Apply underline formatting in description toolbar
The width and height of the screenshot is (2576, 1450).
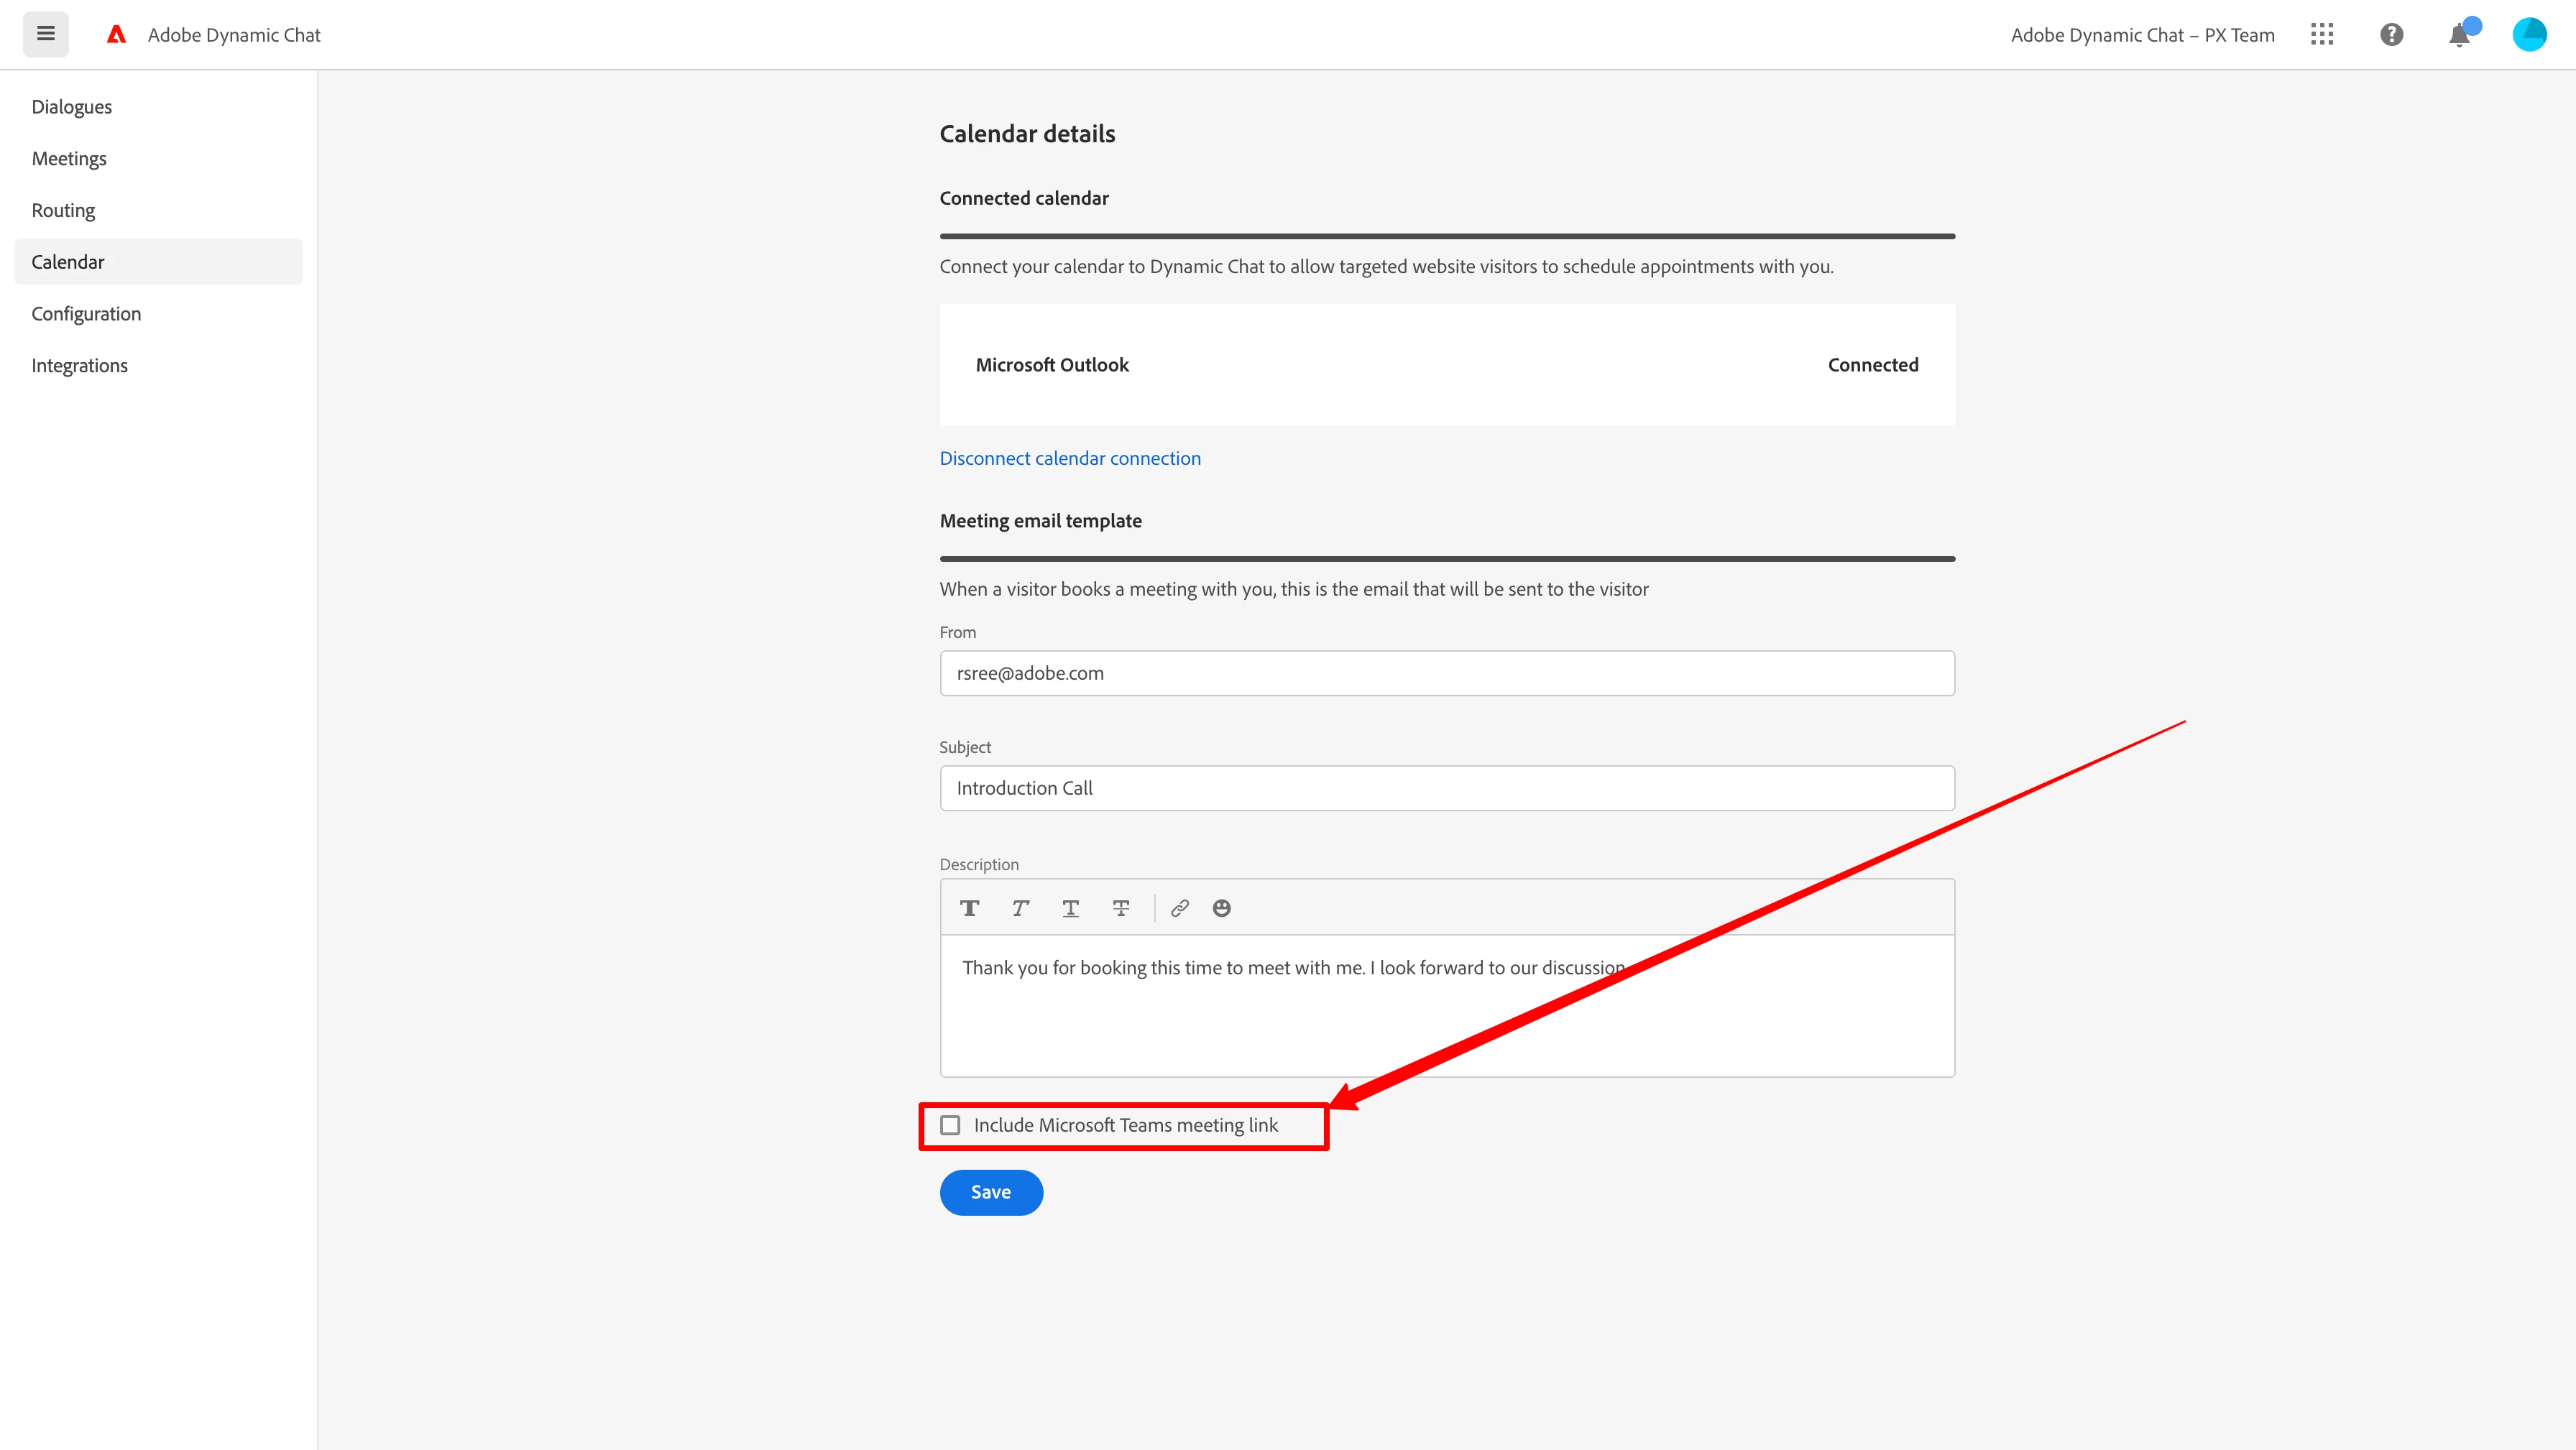point(1070,908)
